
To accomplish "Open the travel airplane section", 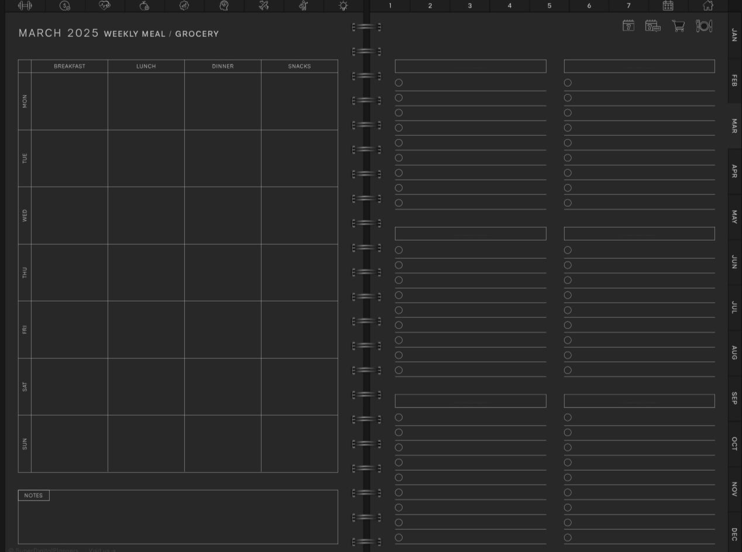I will [264, 6].
